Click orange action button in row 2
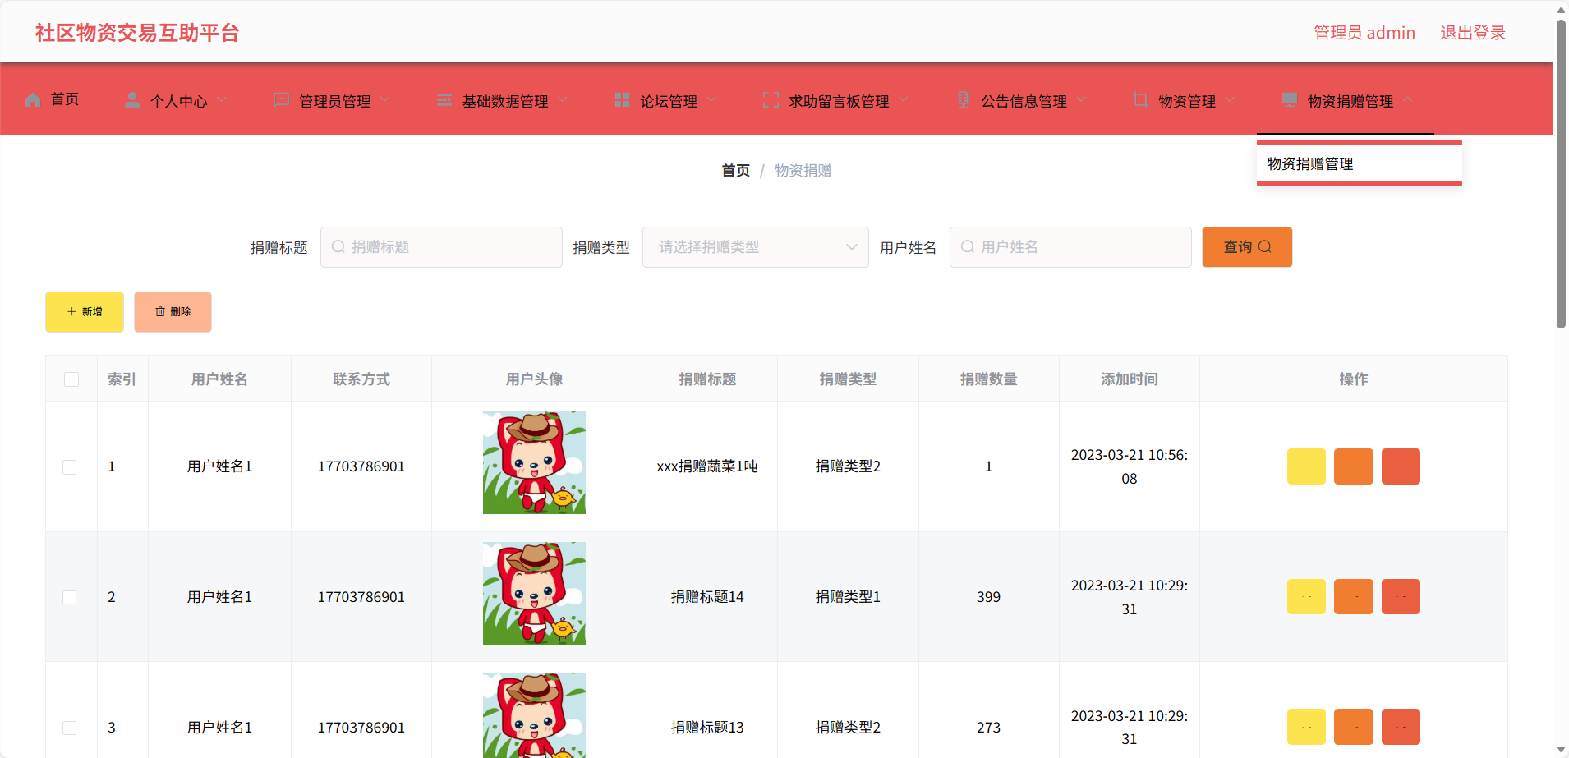Viewport: 1569px width, 758px height. (x=1354, y=597)
